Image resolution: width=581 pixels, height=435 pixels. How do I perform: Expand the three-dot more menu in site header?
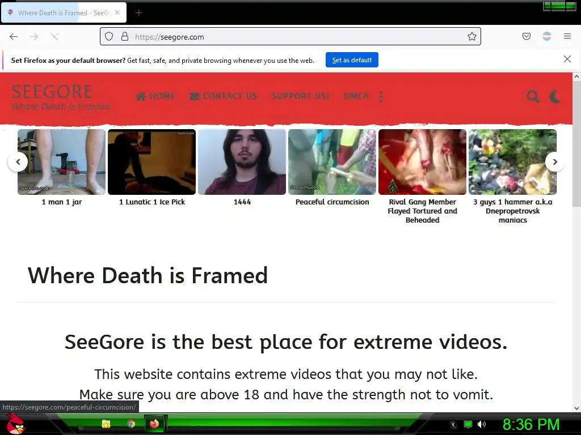point(381,96)
